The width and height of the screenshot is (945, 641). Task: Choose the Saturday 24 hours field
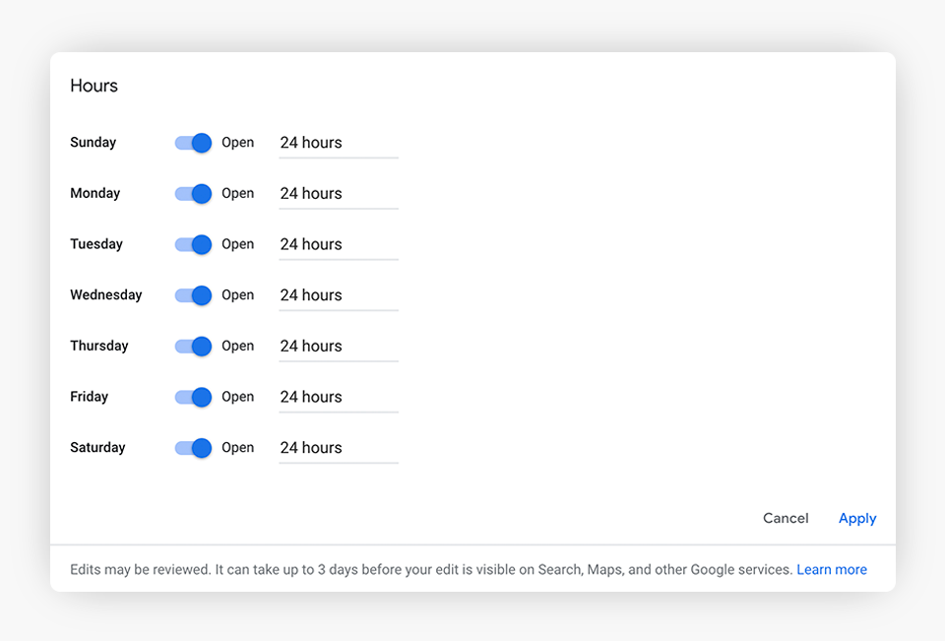338,448
